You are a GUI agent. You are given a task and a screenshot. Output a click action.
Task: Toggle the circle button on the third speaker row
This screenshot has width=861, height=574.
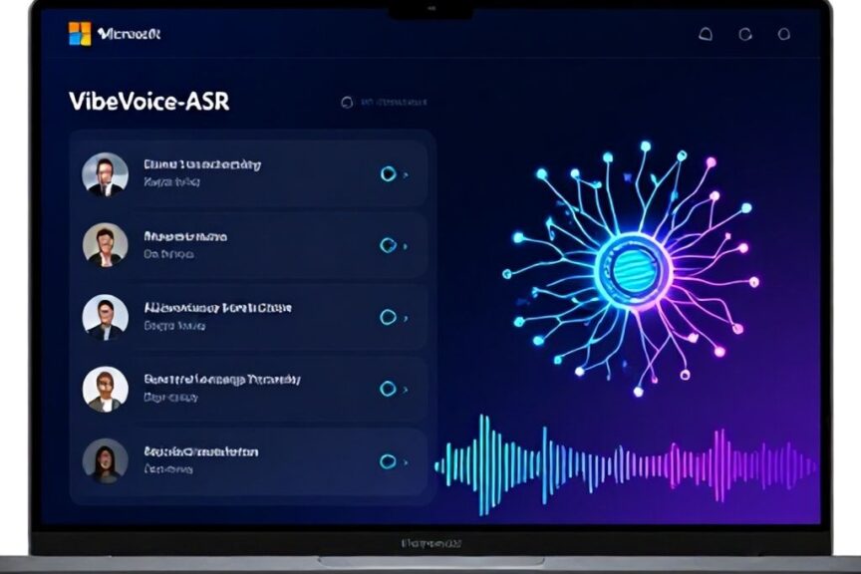point(388,317)
